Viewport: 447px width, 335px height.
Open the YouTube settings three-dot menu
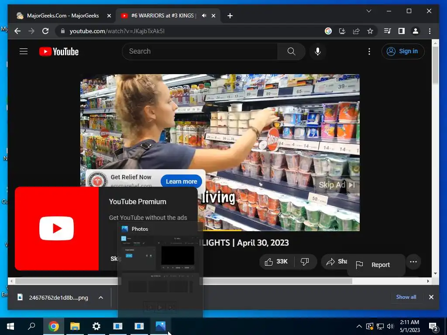point(369,51)
